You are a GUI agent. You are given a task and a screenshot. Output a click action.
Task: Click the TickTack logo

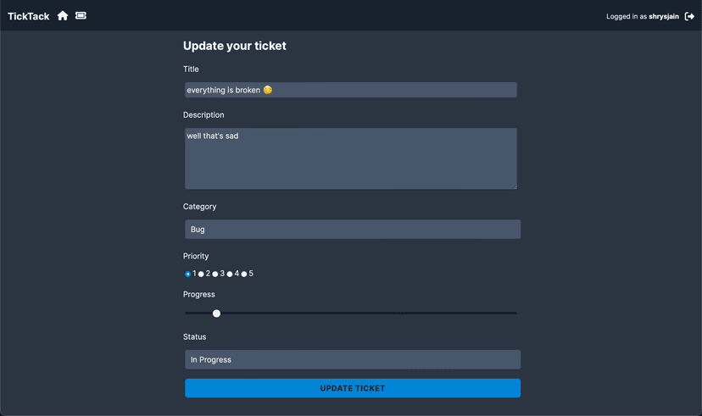click(x=28, y=16)
